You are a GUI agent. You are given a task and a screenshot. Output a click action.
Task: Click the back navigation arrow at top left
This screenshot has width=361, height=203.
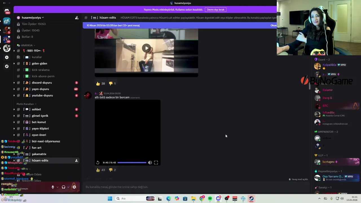point(4,3)
